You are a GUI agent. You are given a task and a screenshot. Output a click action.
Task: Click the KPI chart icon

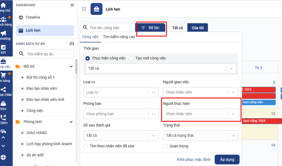(3, 48)
